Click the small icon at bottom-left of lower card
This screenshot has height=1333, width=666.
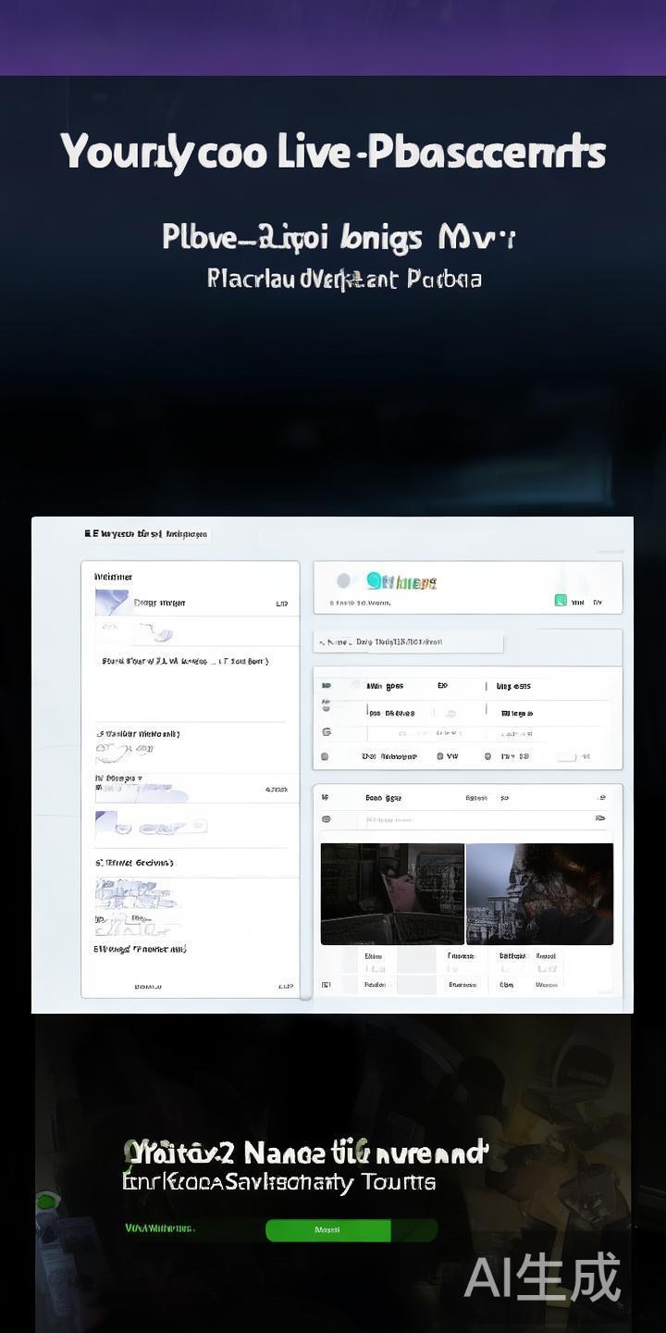[326, 985]
